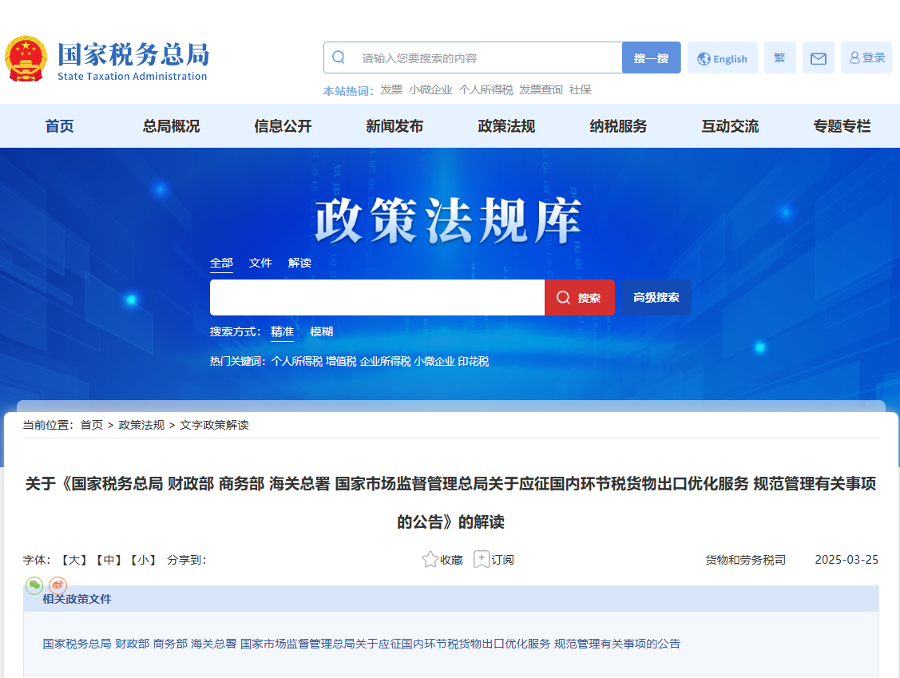Switch to the 解读 search tab

tap(299, 263)
